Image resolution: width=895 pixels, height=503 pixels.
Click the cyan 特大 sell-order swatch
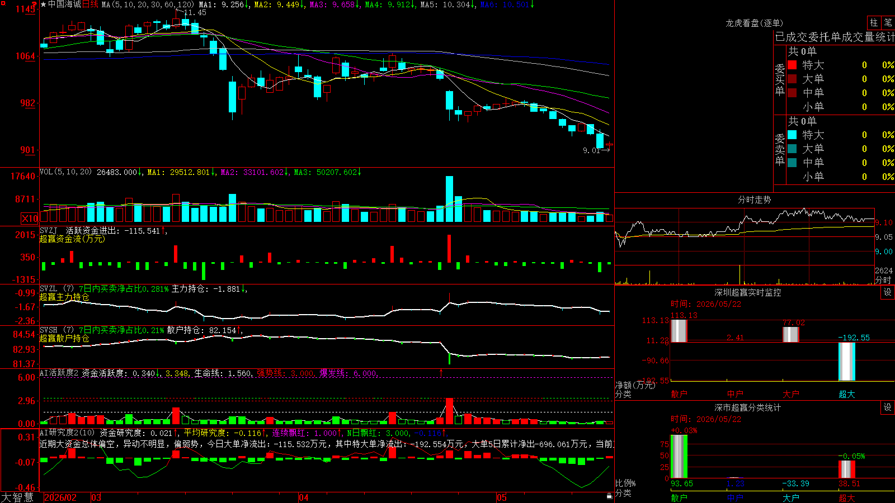click(x=792, y=135)
